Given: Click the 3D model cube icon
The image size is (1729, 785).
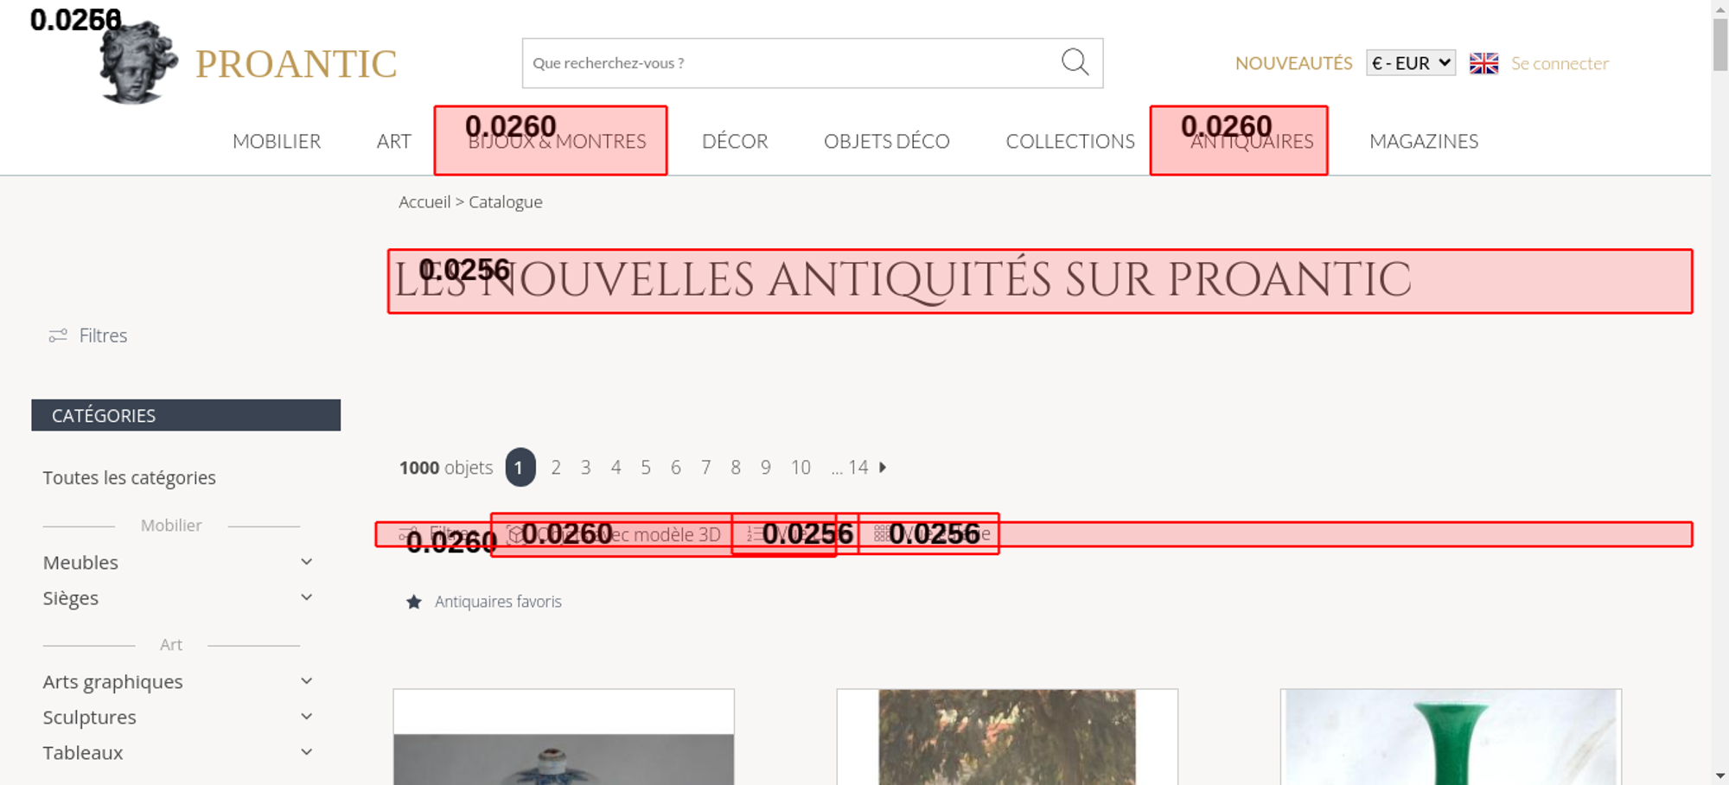Looking at the screenshot, I should click(515, 534).
